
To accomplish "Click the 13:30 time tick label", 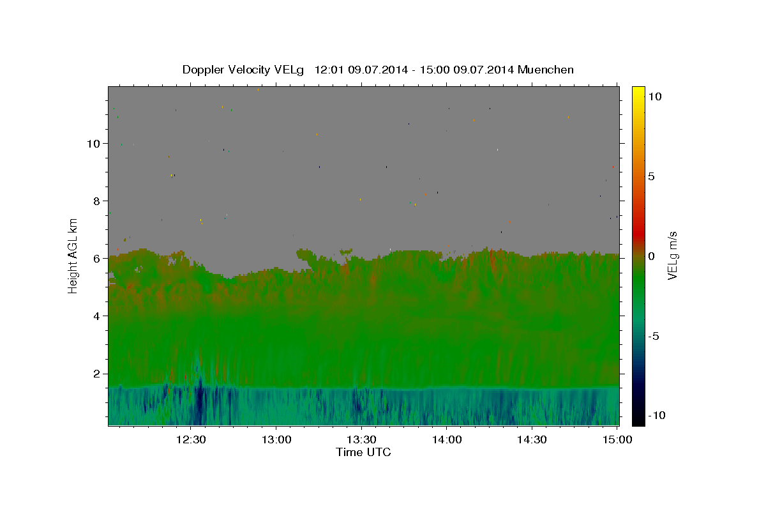I will 361,439.
